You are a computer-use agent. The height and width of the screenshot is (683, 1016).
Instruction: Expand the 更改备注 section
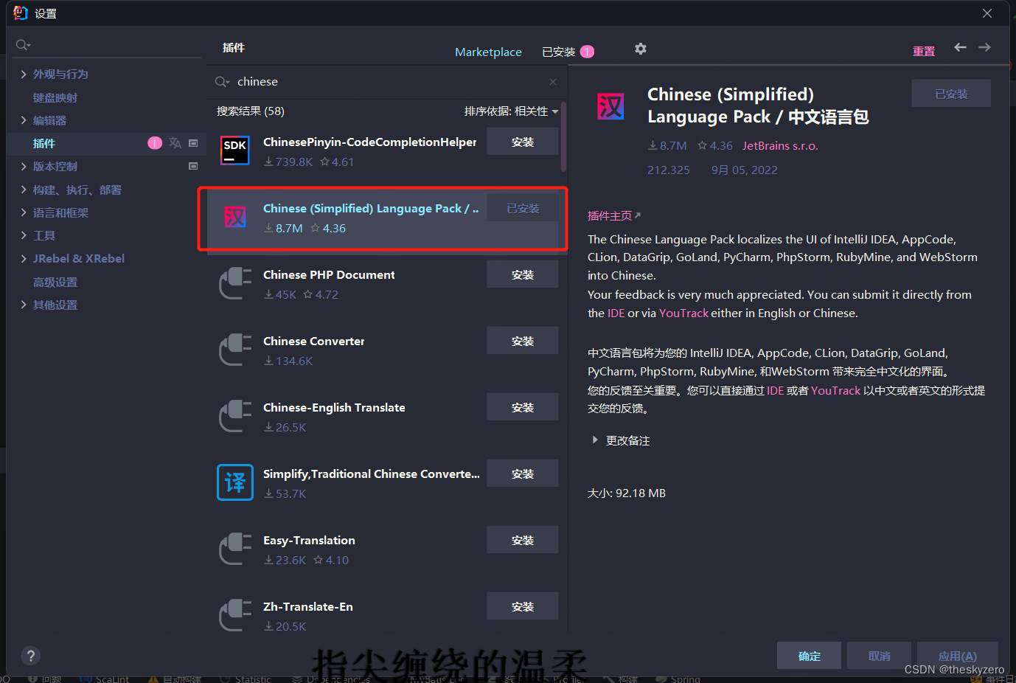[595, 440]
